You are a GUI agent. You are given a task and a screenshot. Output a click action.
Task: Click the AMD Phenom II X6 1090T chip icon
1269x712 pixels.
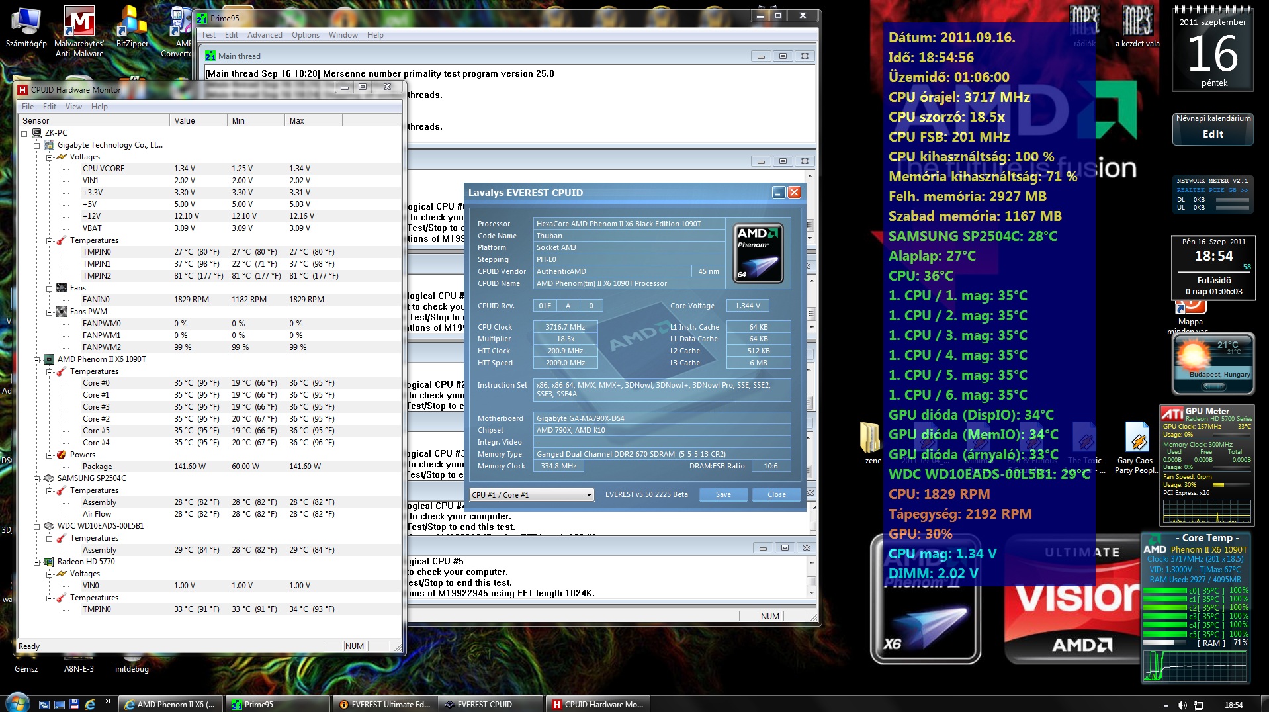click(49, 359)
